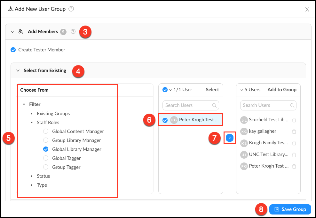Expand the Type filter category
316x218 pixels.
(x=32, y=185)
